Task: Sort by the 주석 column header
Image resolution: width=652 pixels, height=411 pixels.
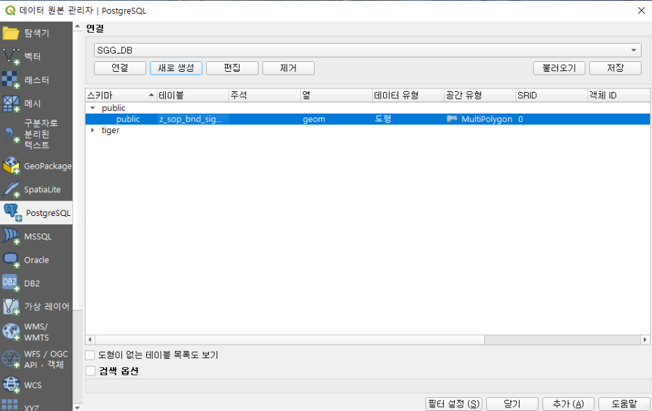Action: tap(265, 95)
